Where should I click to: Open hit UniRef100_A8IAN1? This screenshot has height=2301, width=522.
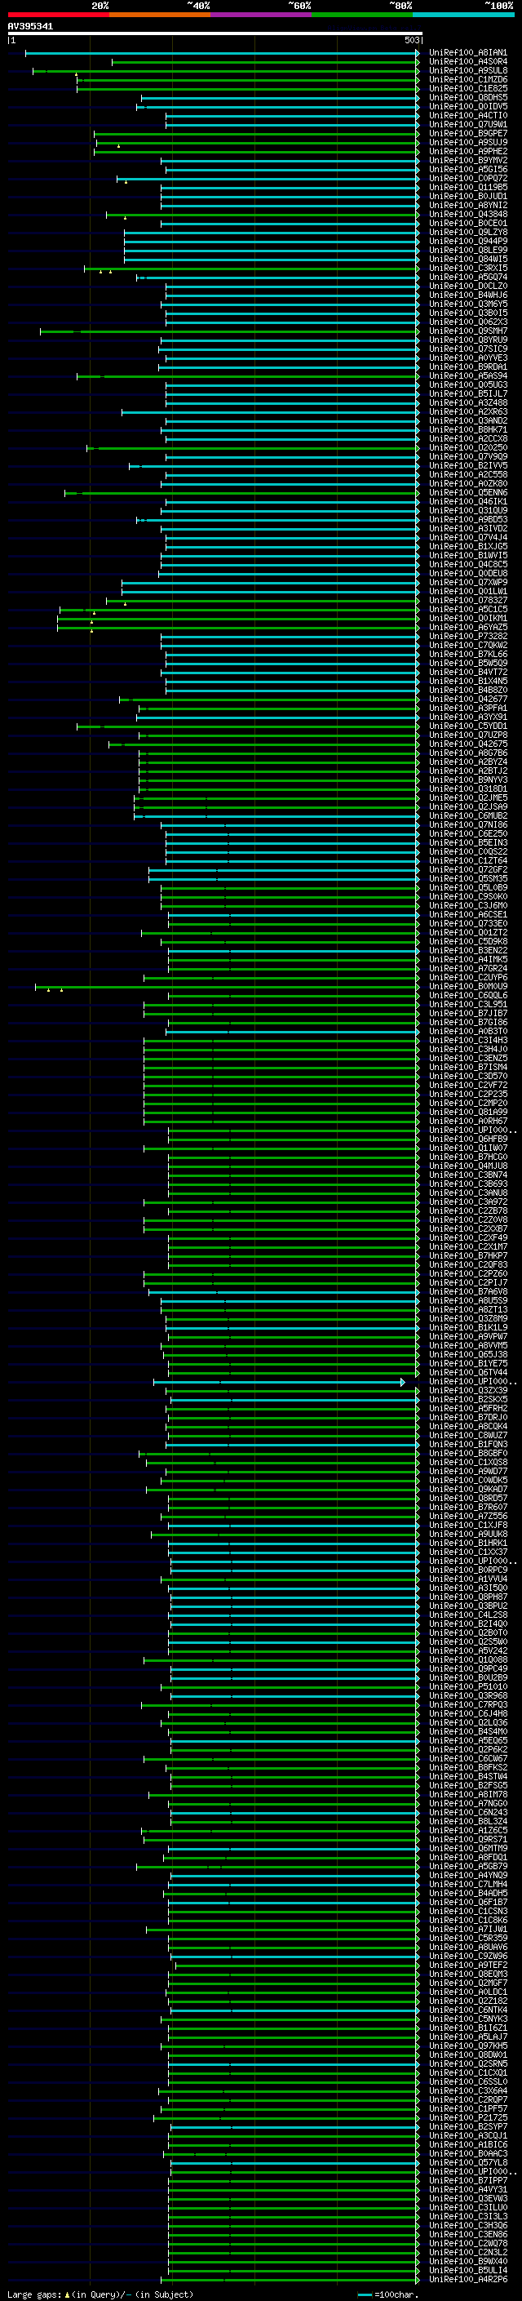point(467,54)
